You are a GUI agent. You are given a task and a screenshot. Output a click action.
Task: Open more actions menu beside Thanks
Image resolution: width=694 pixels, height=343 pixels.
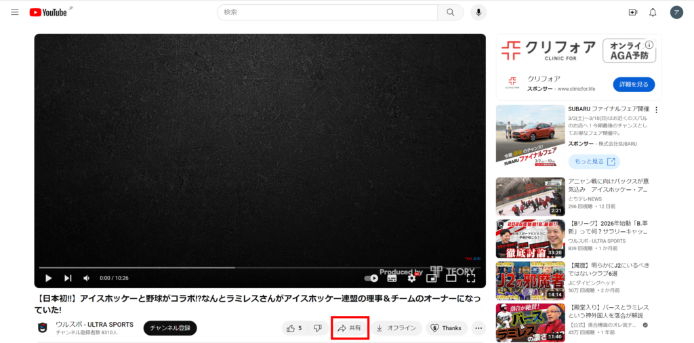pos(479,328)
